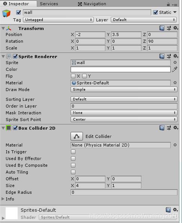Open Sprites-Default material help icon
The image size is (182, 223).
coord(168,210)
